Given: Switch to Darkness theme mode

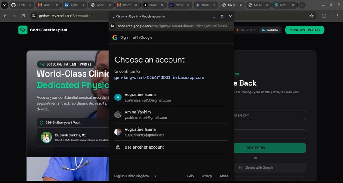Looking at the screenshot, I should pos(270,30).
